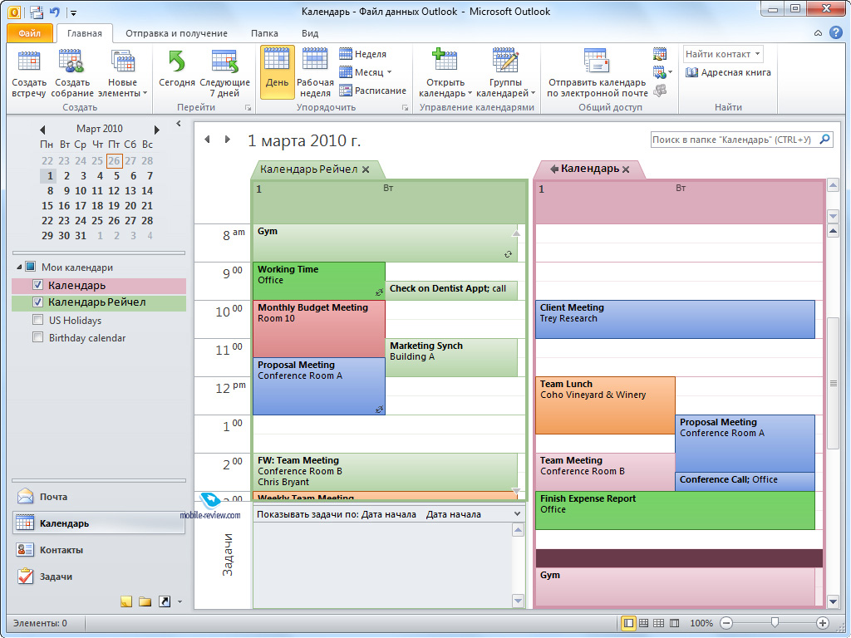This screenshot has width=851, height=638.
Task: Select Client Meeting Trey Research appointment
Action: pyautogui.click(x=675, y=320)
